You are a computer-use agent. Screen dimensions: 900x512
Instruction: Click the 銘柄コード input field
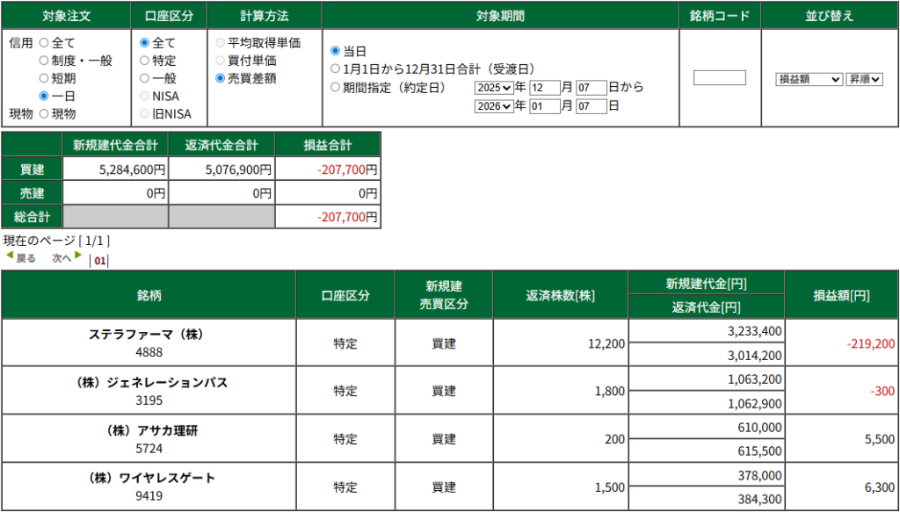pos(719,78)
